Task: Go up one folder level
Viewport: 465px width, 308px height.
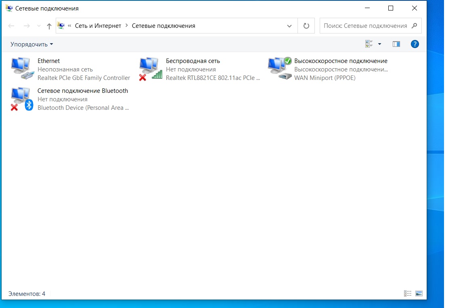Action: coord(49,26)
